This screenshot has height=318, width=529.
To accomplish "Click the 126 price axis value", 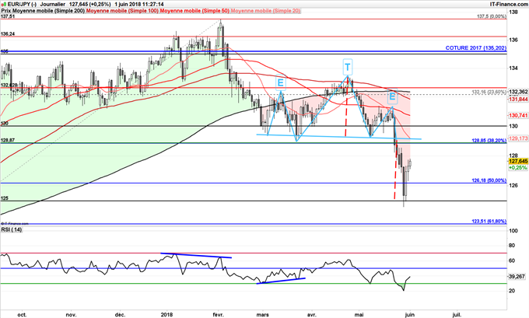I will point(513,186).
